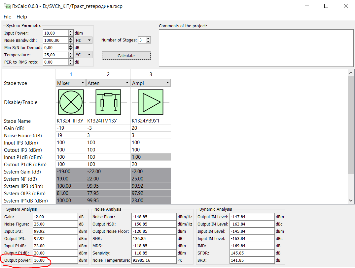Viewport: 355px width, 268px height.
Task: Toggle the Mixer stage enable icon
Action: pos(71,102)
